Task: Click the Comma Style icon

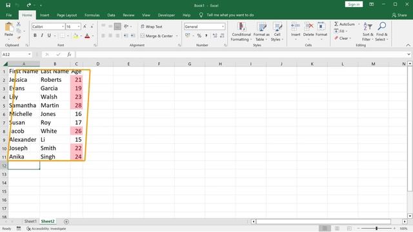Action: (x=206, y=35)
